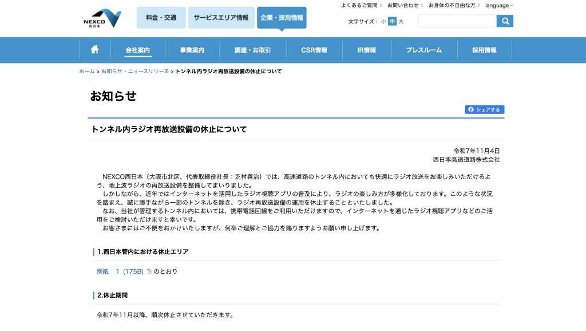
Task: Click the NEXCO West Japan logo
Action: pos(102,18)
